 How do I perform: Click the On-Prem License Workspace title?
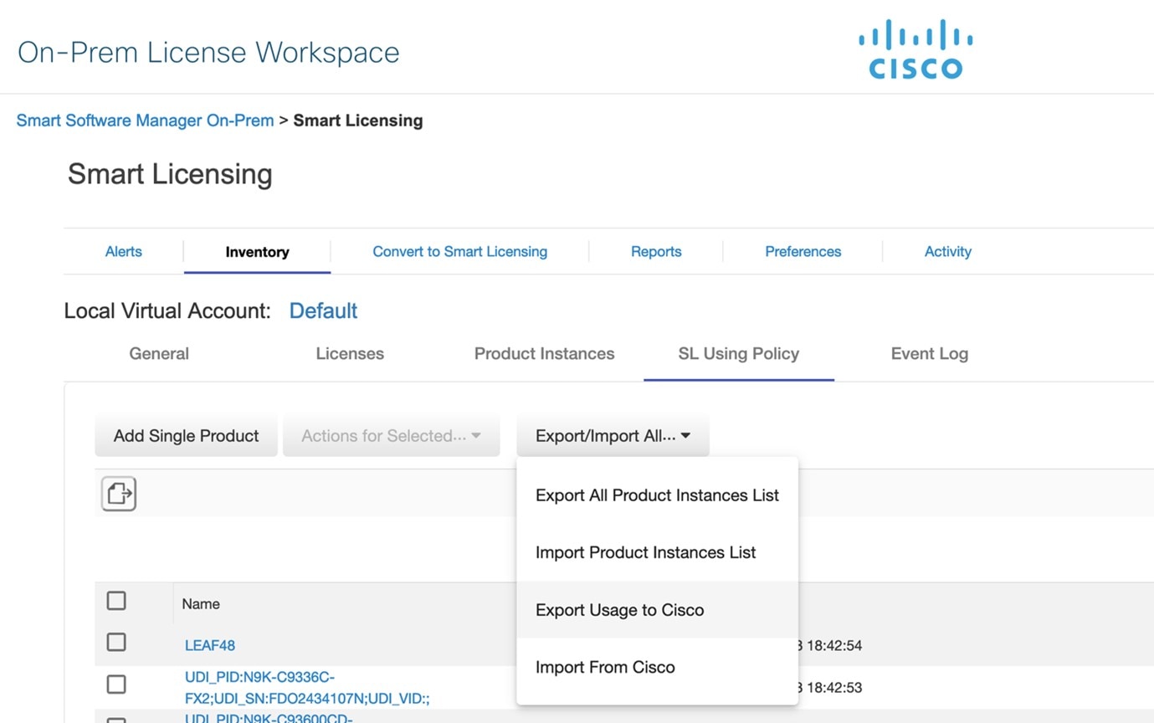[208, 52]
